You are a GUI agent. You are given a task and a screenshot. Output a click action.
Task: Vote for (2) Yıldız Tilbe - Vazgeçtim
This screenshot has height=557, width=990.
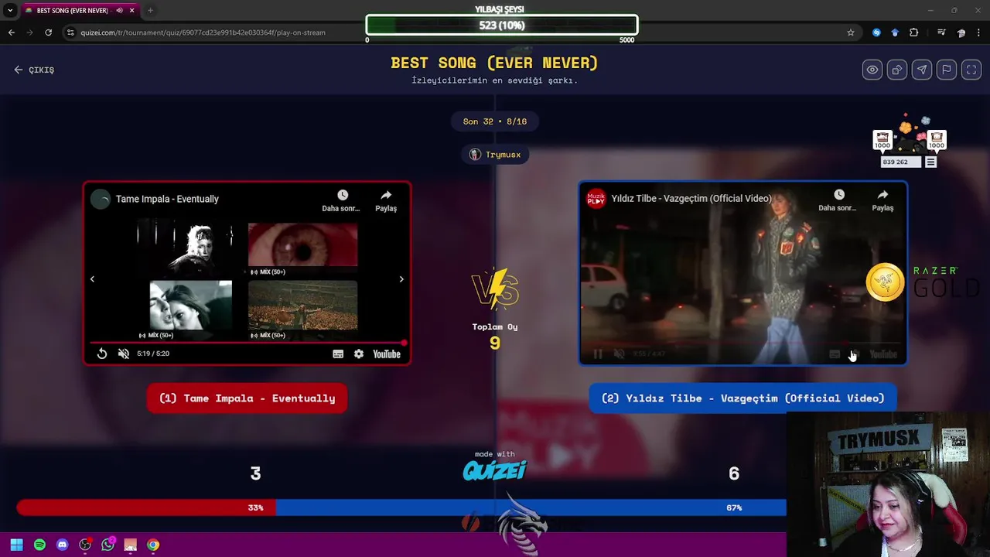point(742,398)
